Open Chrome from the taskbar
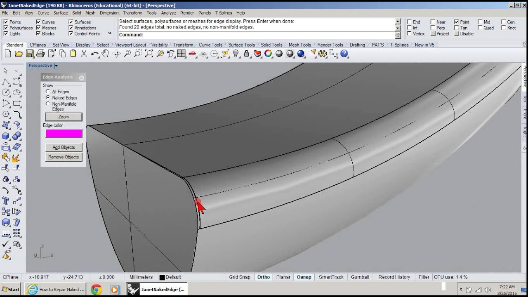528x297 pixels. click(x=97, y=290)
